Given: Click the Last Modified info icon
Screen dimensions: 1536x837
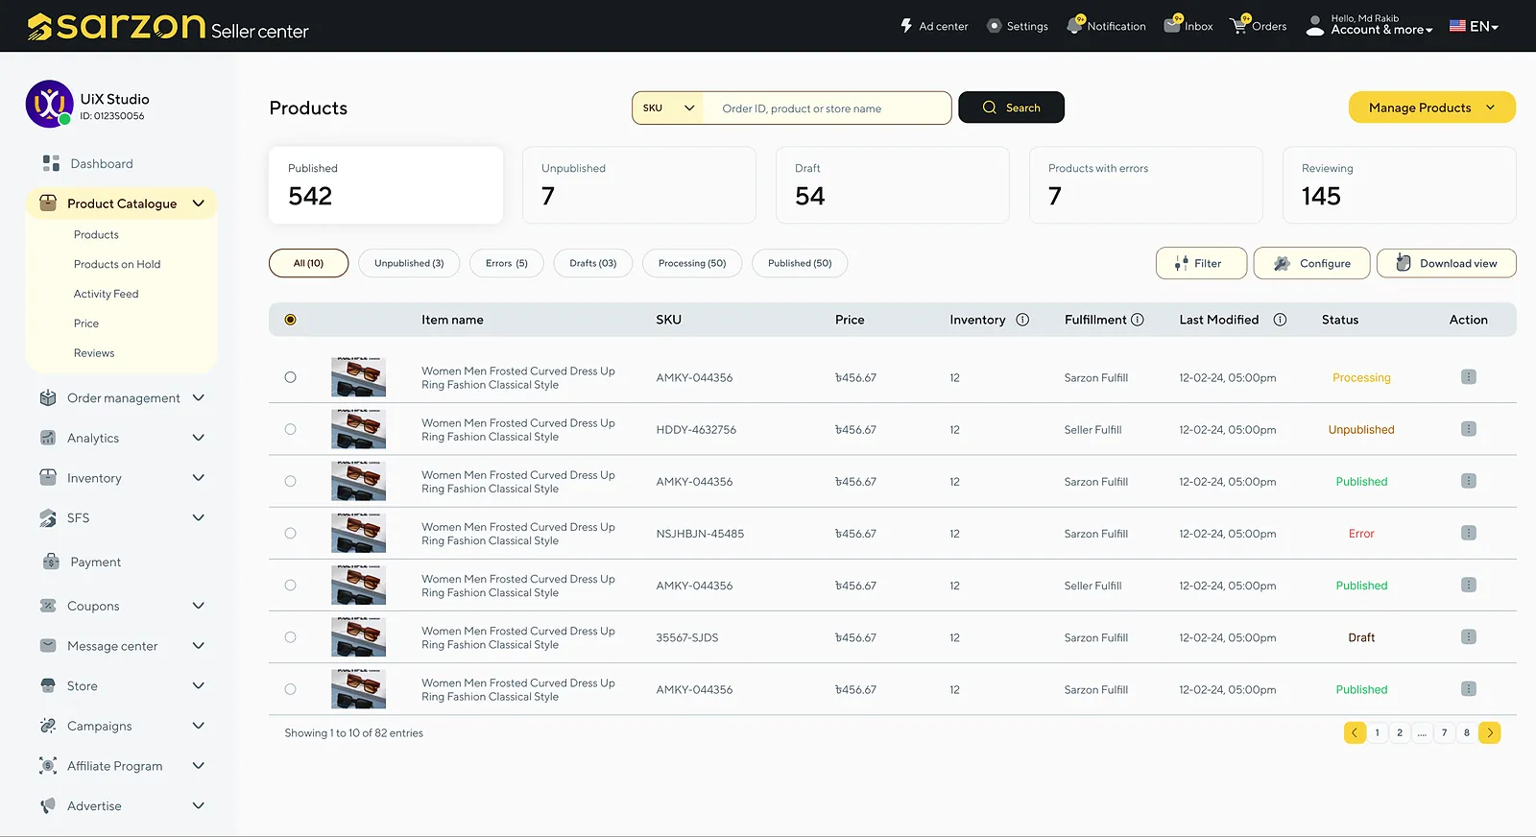Looking at the screenshot, I should point(1280,320).
